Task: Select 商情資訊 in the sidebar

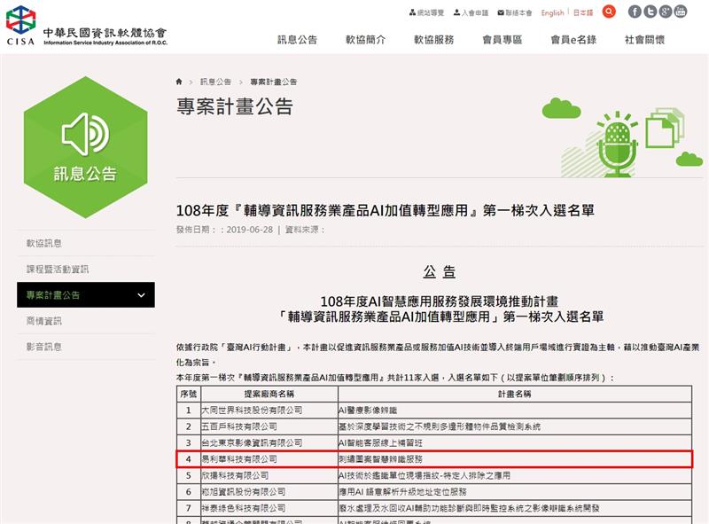Action: click(85, 321)
